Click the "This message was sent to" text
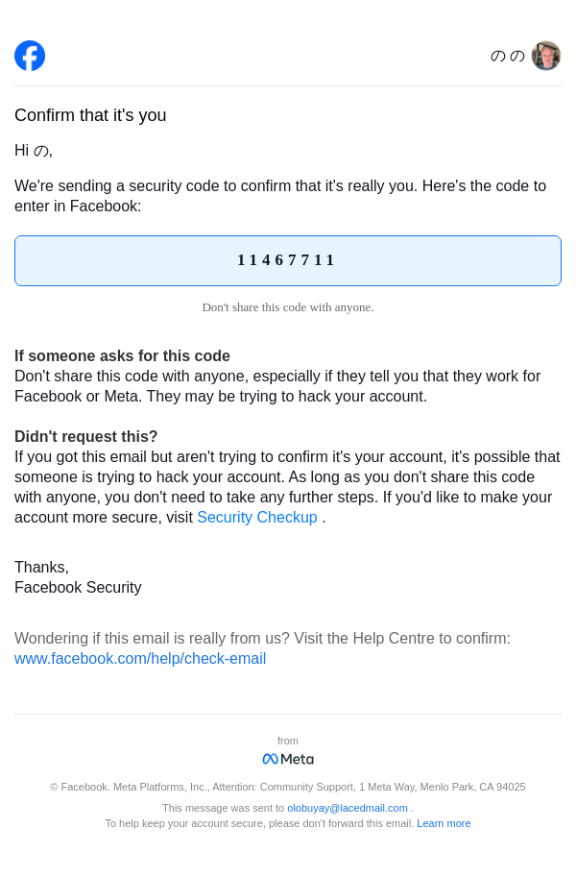The image size is (576, 877). coord(223,808)
